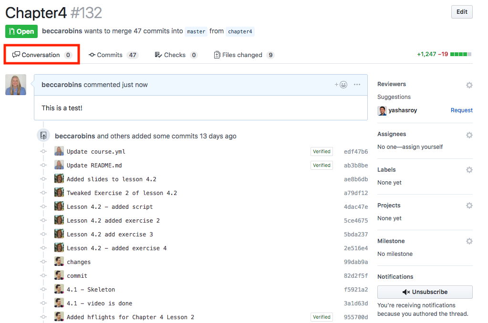
Task: Open commit hash 5ce4675
Action: (356, 221)
